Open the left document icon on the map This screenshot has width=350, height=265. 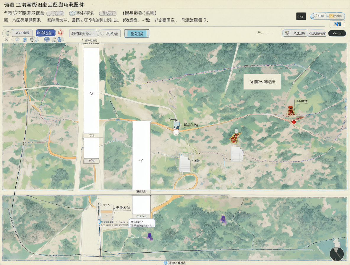tap(185, 164)
